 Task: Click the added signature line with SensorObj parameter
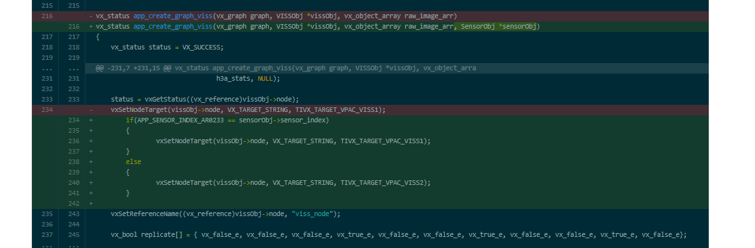pyautogui.click(x=397, y=27)
